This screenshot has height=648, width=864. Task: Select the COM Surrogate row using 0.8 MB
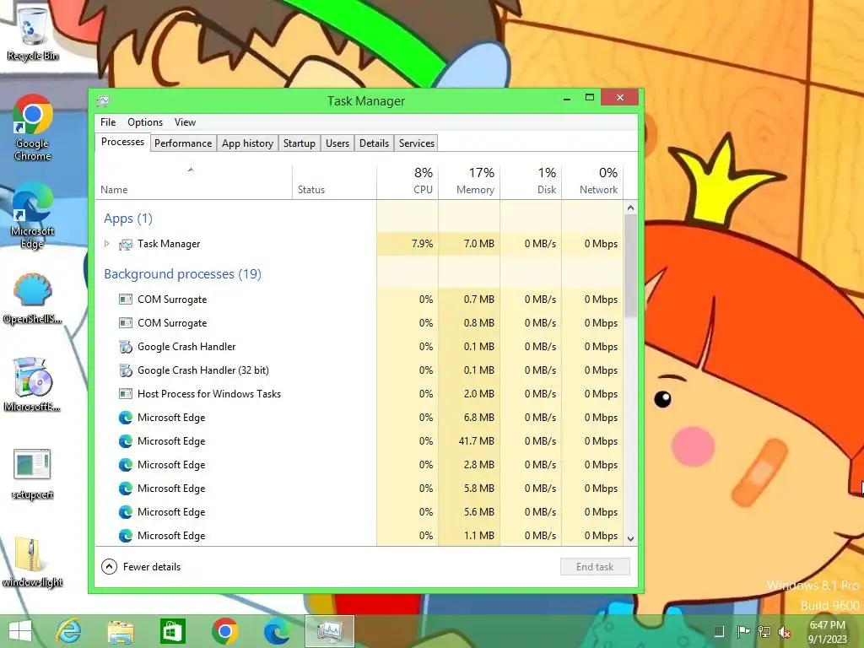point(359,323)
